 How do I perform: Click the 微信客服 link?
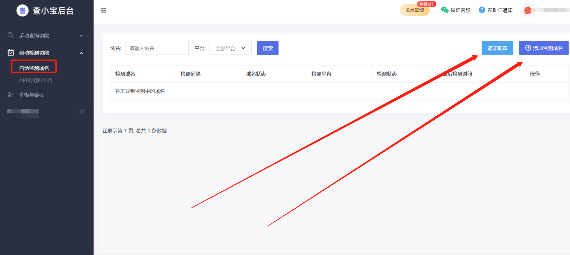[x=460, y=10]
